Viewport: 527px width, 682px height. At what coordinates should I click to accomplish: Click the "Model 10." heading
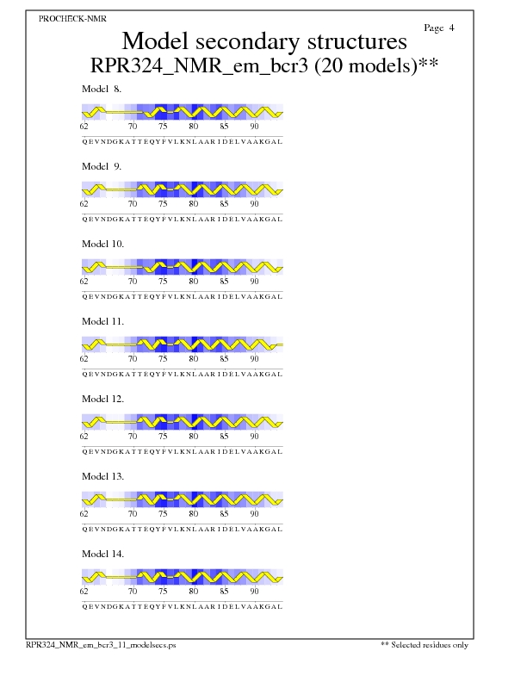[102, 244]
